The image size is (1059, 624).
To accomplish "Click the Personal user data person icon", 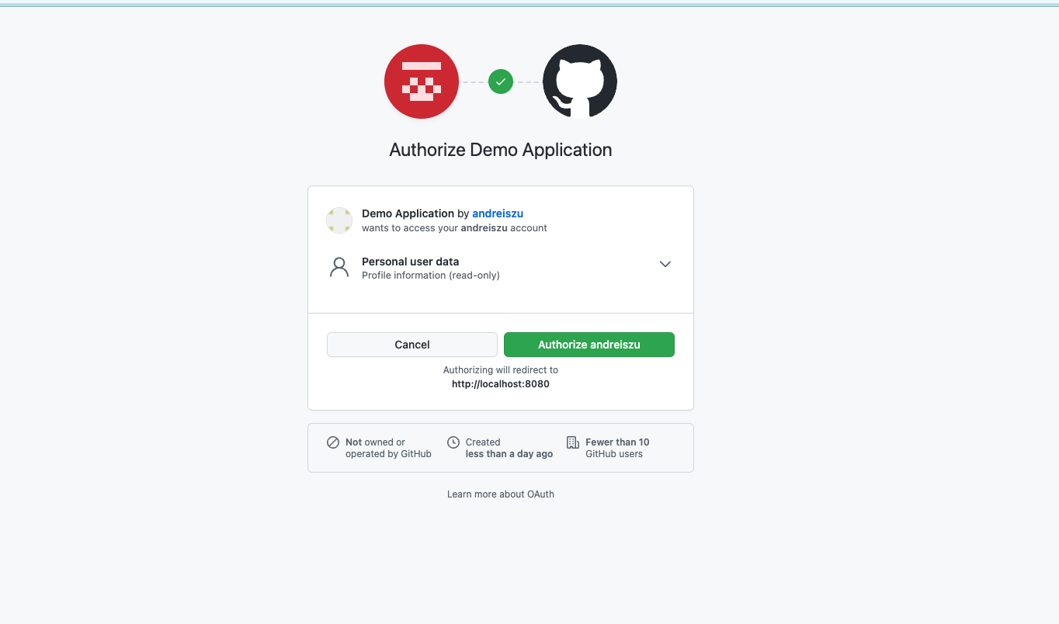I will (x=339, y=268).
